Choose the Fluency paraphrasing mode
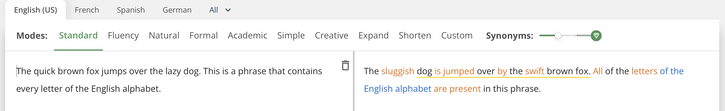Image resolution: width=725 pixels, height=111 pixels. pos(123,36)
